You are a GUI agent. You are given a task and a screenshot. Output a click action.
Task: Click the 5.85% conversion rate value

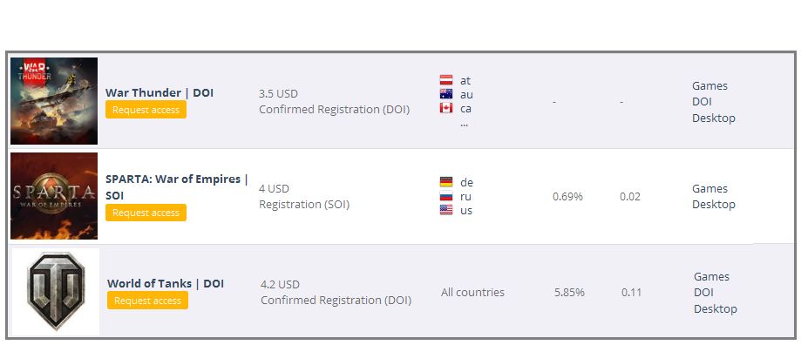[569, 293]
